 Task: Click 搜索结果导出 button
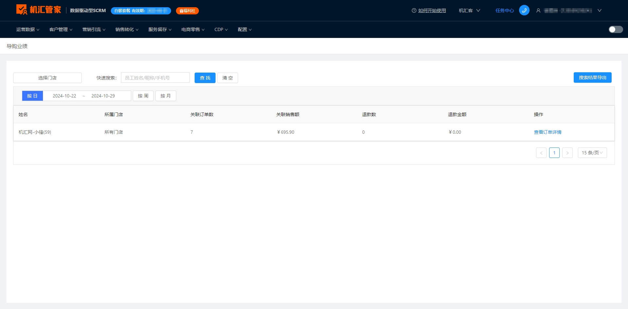coord(592,77)
